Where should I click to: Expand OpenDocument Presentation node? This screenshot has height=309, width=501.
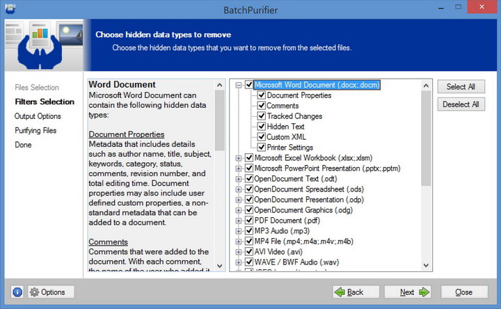(x=239, y=200)
